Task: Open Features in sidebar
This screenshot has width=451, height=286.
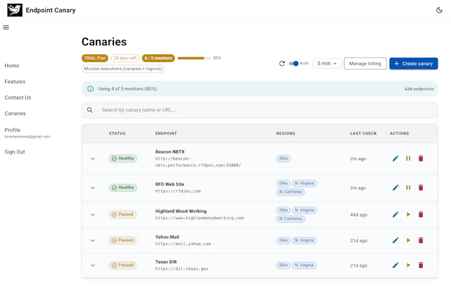Action: pos(15,81)
